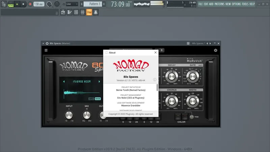This screenshot has height=152, width=270.
Task: Open the OPTIONS menu
Action: click(x=236, y=4)
